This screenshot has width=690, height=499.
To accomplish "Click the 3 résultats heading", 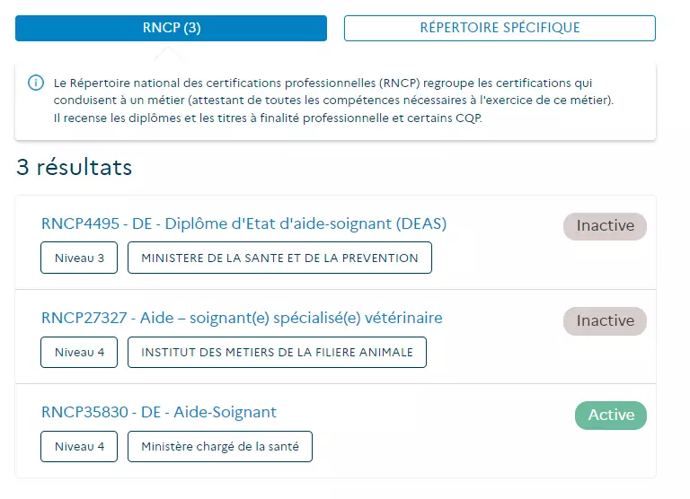I will click(x=75, y=168).
